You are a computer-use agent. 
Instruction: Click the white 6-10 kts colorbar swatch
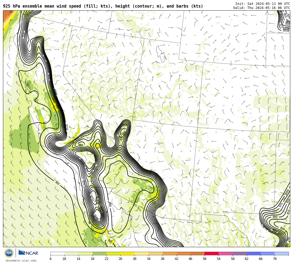pyautogui.click(x=57, y=253)
